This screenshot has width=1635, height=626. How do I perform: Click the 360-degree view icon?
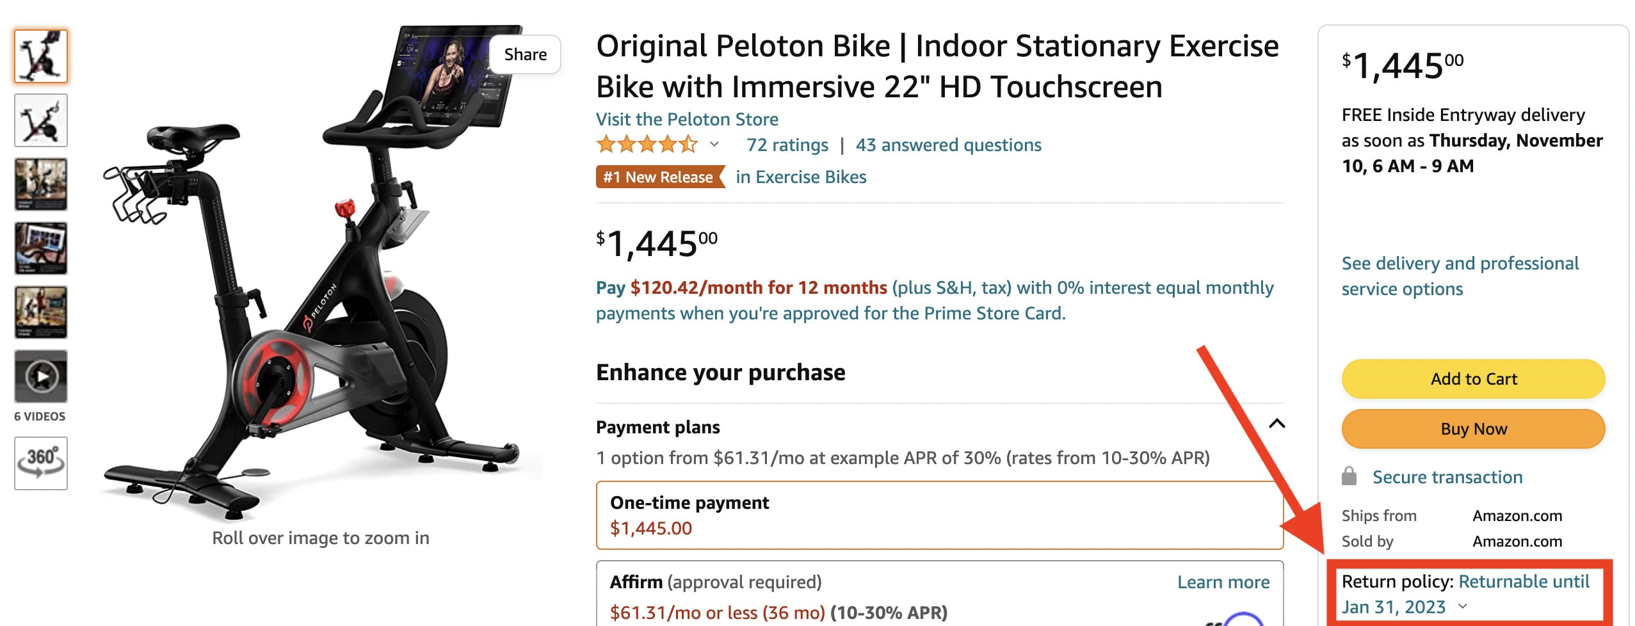click(x=40, y=462)
